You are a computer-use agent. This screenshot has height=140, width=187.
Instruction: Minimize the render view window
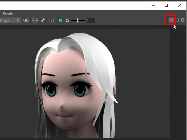(153, 5)
